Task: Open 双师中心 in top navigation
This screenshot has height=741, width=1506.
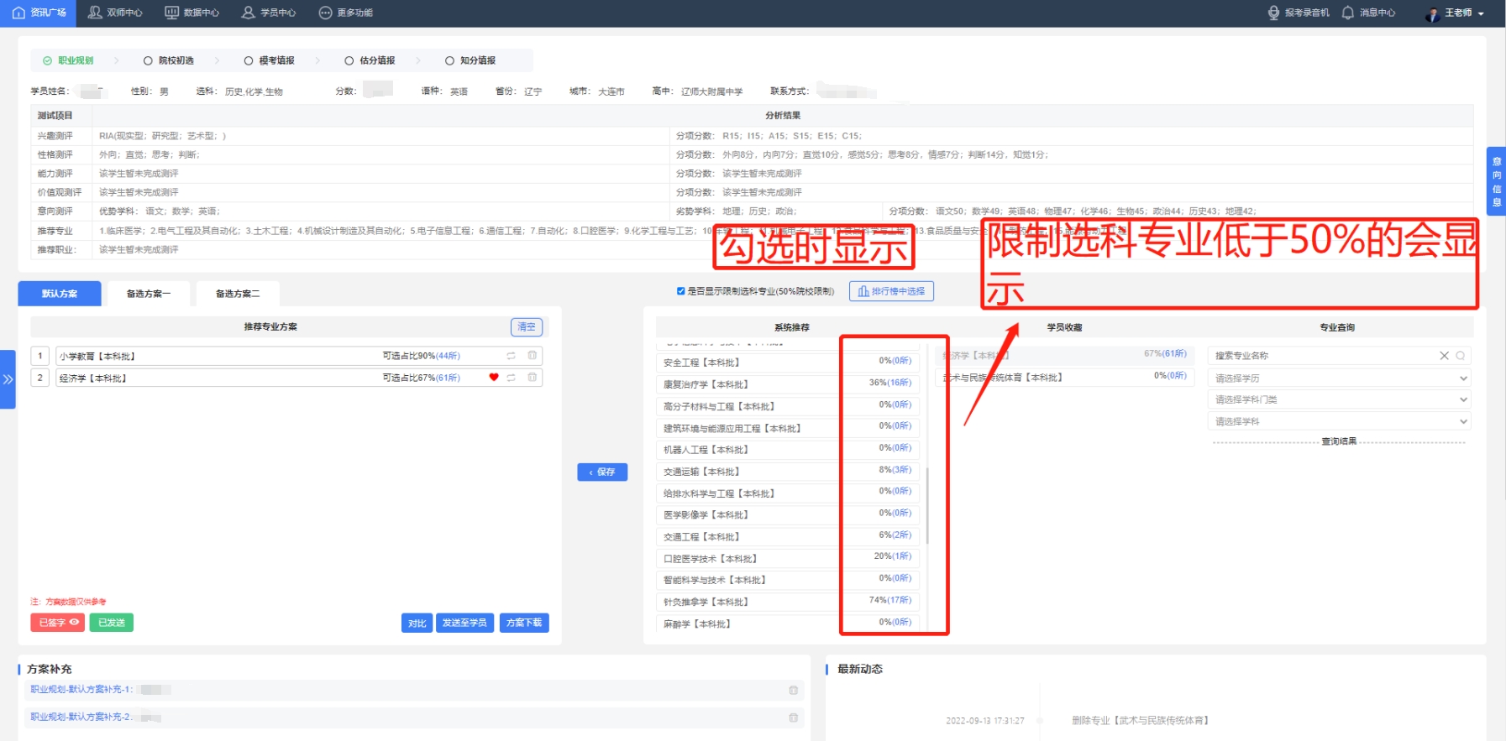Action: (x=115, y=13)
